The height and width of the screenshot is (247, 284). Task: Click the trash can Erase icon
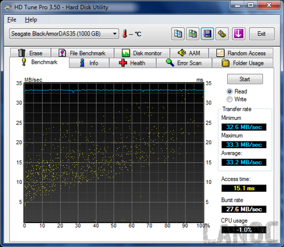22,53
